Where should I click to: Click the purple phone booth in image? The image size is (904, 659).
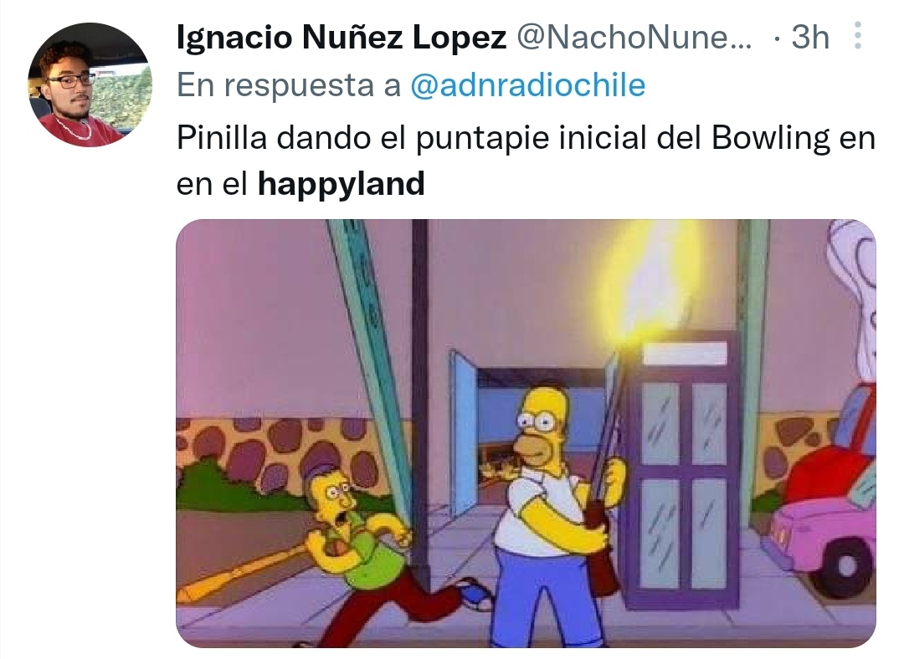tap(683, 469)
